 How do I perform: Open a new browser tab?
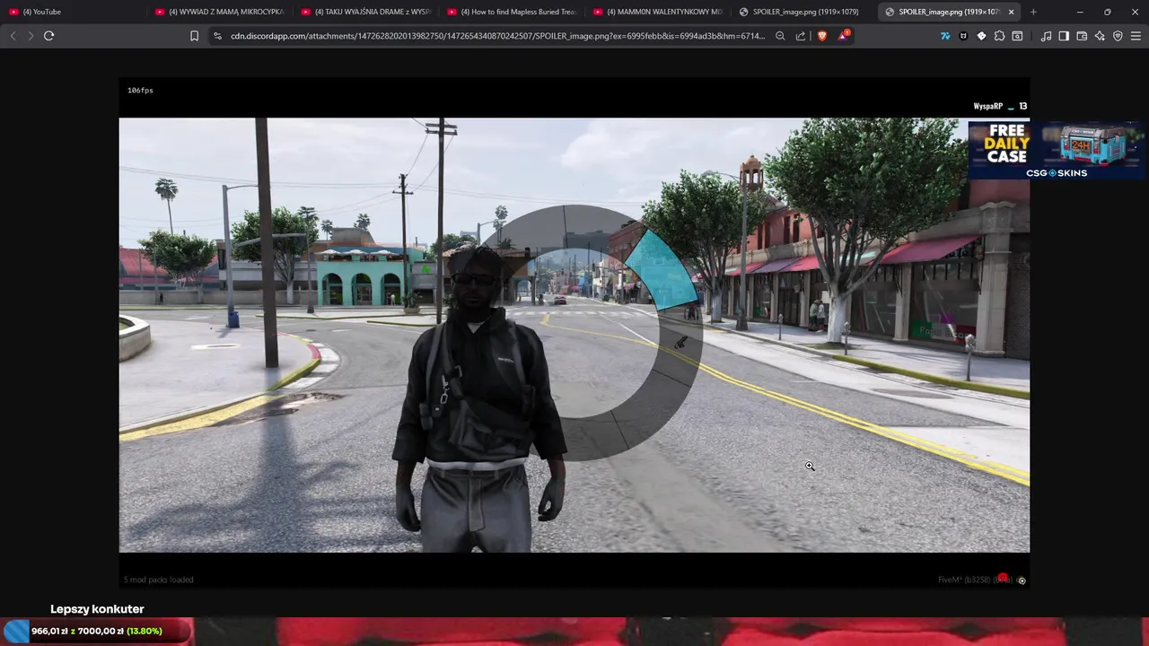point(1033,12)
